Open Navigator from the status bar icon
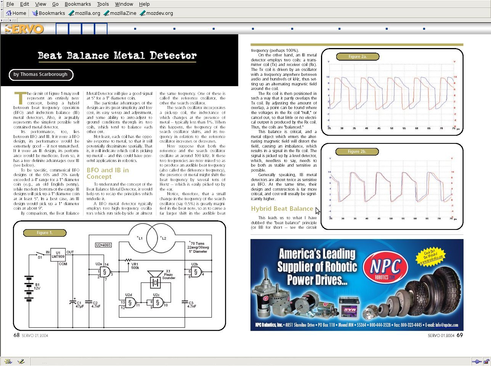This screenshot has height=366, width=491. click(x=8, y=361)
